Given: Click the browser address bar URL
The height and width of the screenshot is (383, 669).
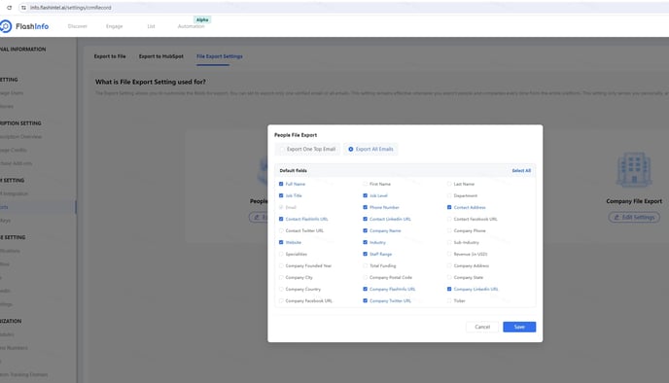Looking at the screenshot, I should pyautogui.click(x=70, y=8).
